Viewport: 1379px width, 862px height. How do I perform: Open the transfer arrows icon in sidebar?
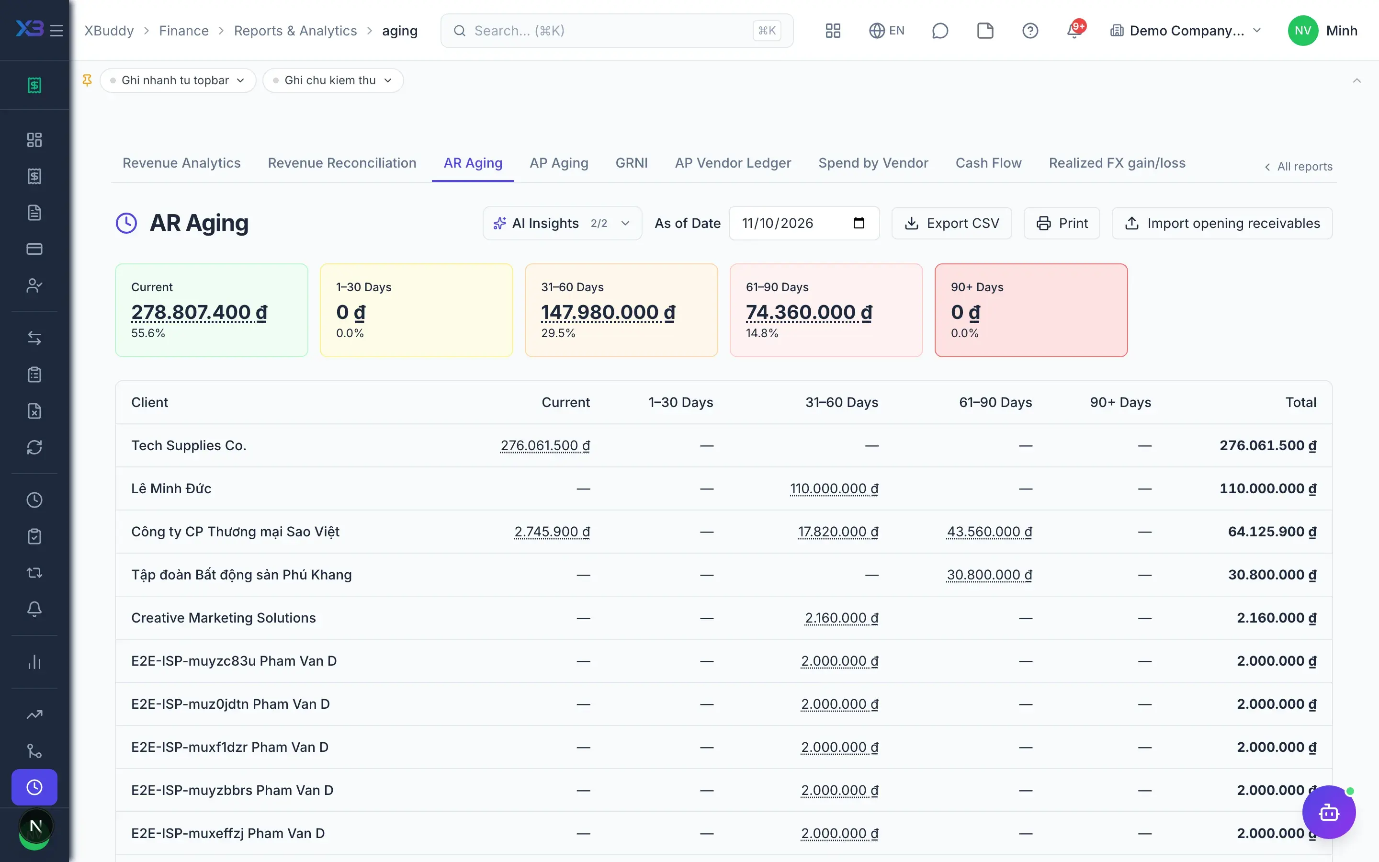34,338
